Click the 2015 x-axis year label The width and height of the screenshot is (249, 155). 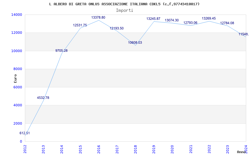coord(80,149)
